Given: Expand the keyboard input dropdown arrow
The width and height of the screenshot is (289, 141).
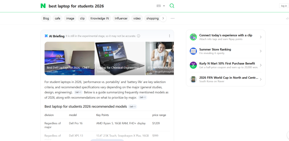Looking at the screenshot, I should (x=164, y=6).
